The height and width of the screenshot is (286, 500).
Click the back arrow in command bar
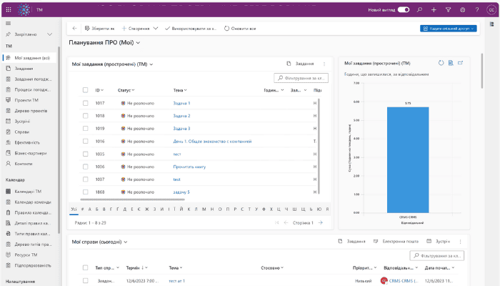(x=74, y=28)
